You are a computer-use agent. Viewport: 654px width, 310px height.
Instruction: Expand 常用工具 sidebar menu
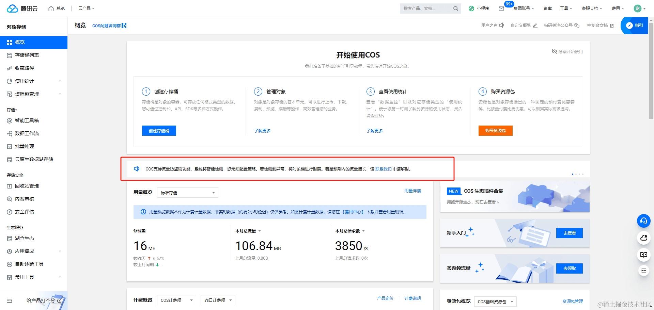[34, 277]
